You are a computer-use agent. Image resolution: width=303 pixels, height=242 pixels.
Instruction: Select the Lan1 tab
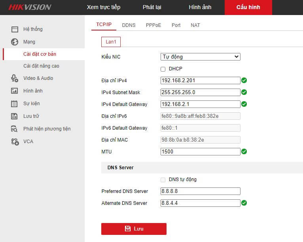pos(111,42)
